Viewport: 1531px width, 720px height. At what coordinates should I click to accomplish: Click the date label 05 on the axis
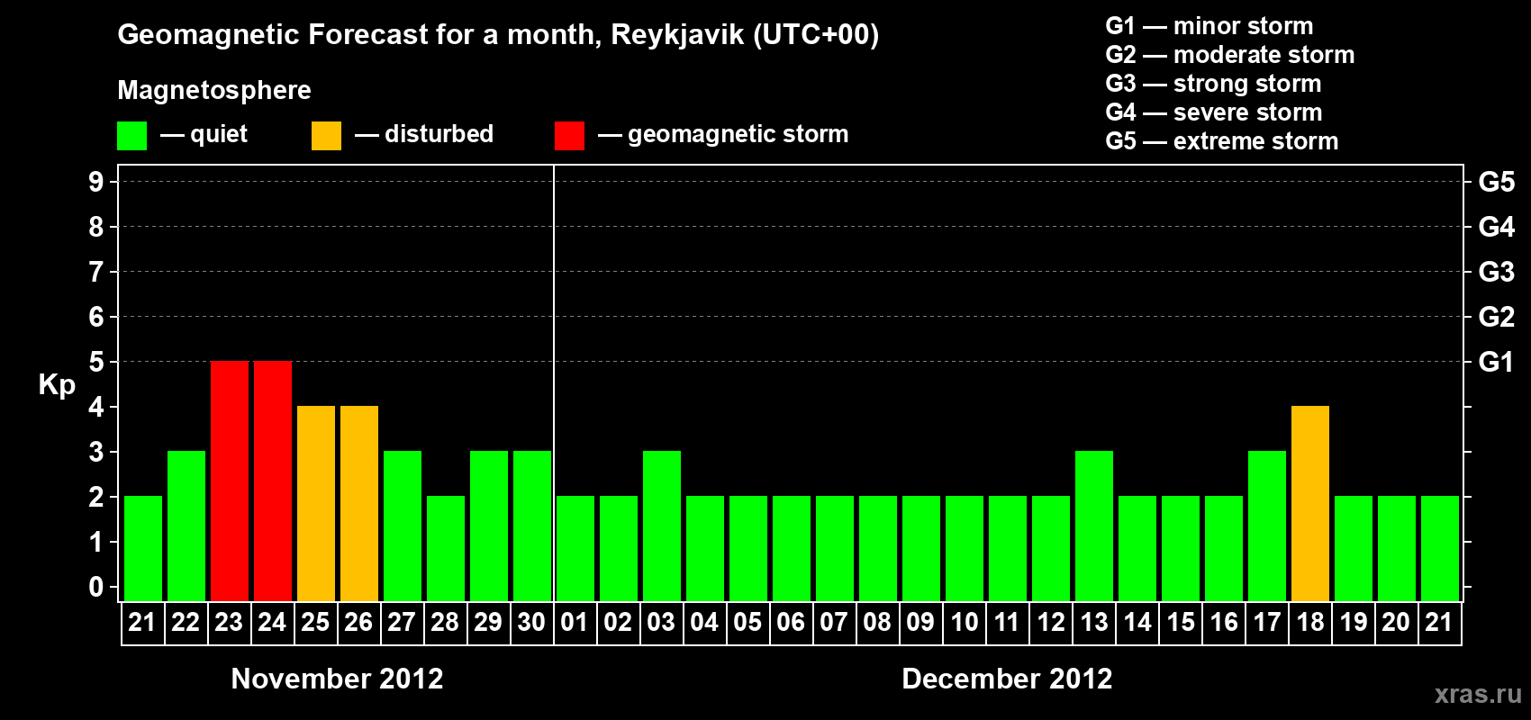(747, 622)
